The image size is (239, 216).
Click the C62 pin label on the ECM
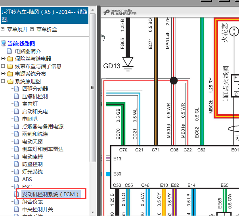pos(201,150)
